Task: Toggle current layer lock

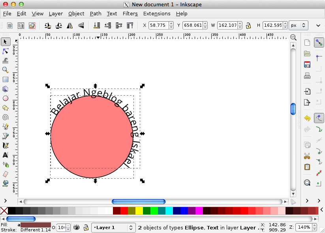Action: tap(86, 227)
